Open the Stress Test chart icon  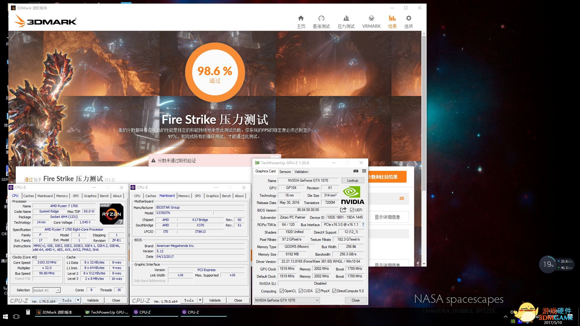[346, 19]
